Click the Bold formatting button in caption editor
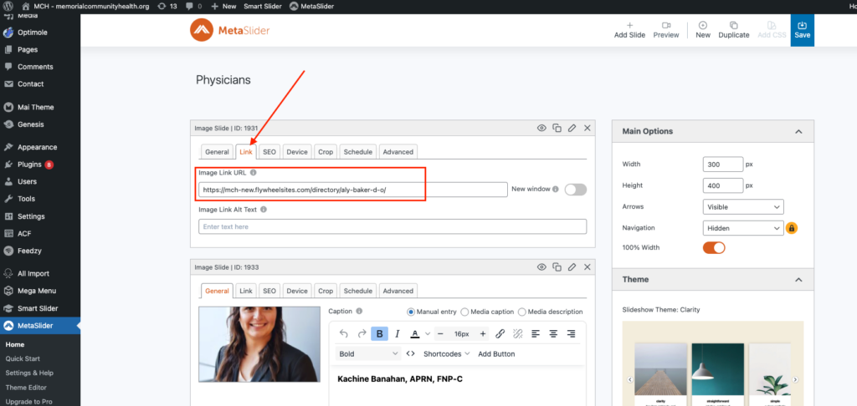This screenshot has height=406, width=857. coord(380,333)
